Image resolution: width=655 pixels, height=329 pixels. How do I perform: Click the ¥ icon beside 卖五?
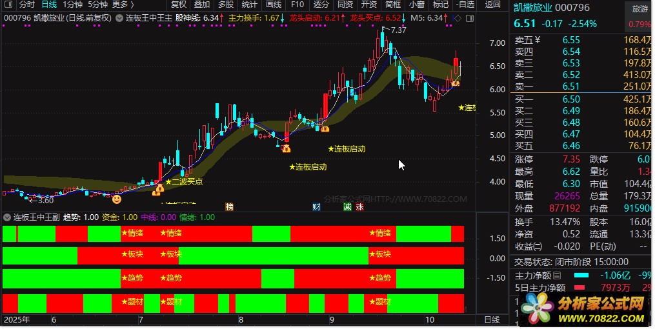tap(537, 40)
